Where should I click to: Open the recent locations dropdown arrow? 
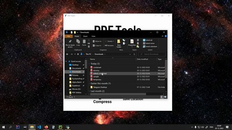pyautogui.click(x=75, y=54)
